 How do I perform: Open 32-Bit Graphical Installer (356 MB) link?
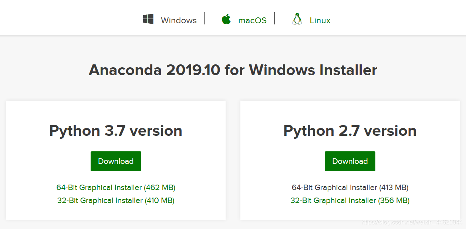click(x=350, y=201)
